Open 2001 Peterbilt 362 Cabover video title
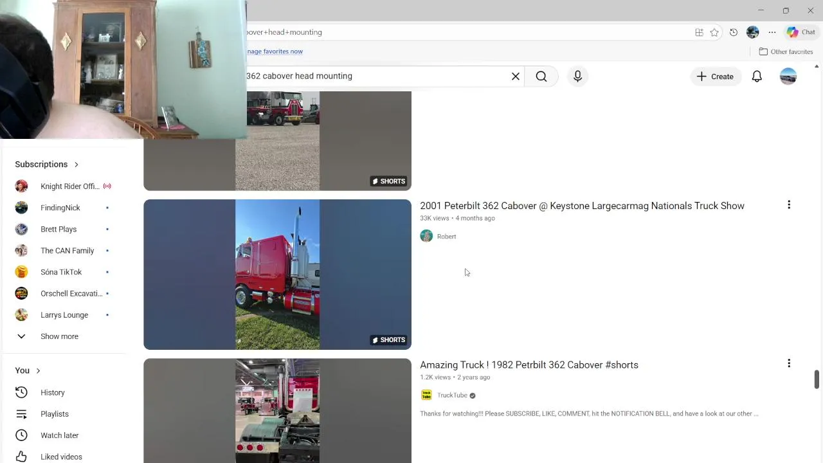Viewport: 823px width, 463px height. pos(582,206)
